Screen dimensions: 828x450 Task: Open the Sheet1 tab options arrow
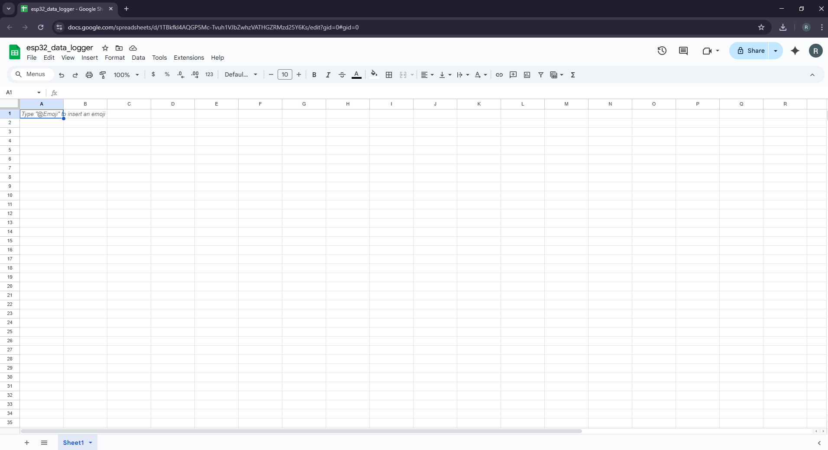tap(91, 443)
